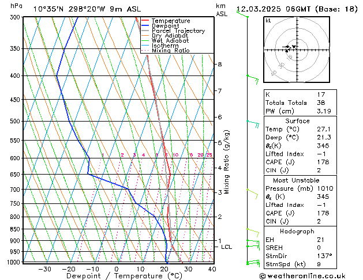Click the 850 hPa pressure label

pos(16,229)
